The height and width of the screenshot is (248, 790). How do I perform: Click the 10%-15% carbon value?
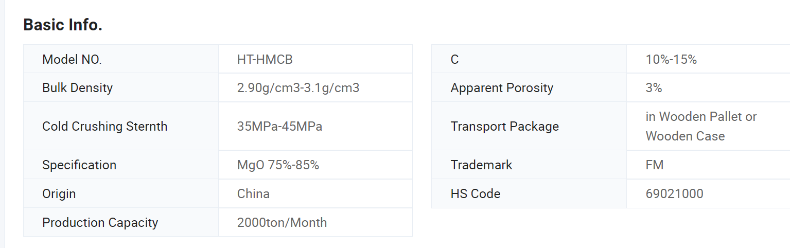(x=671, y=59)
